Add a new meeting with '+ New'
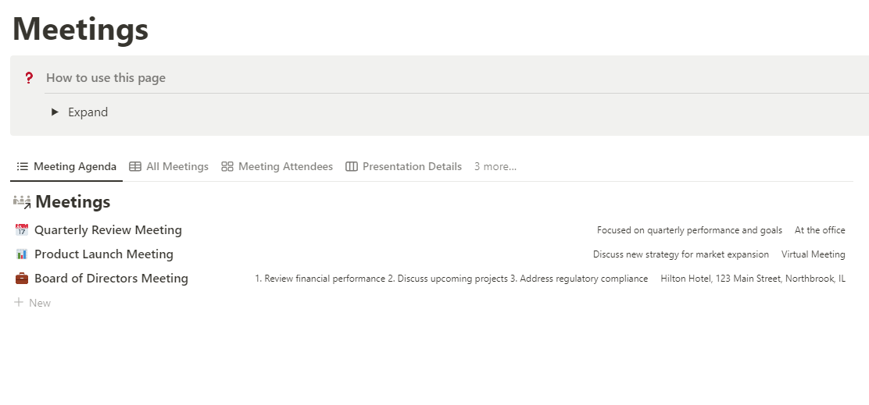 pos(33,303)
